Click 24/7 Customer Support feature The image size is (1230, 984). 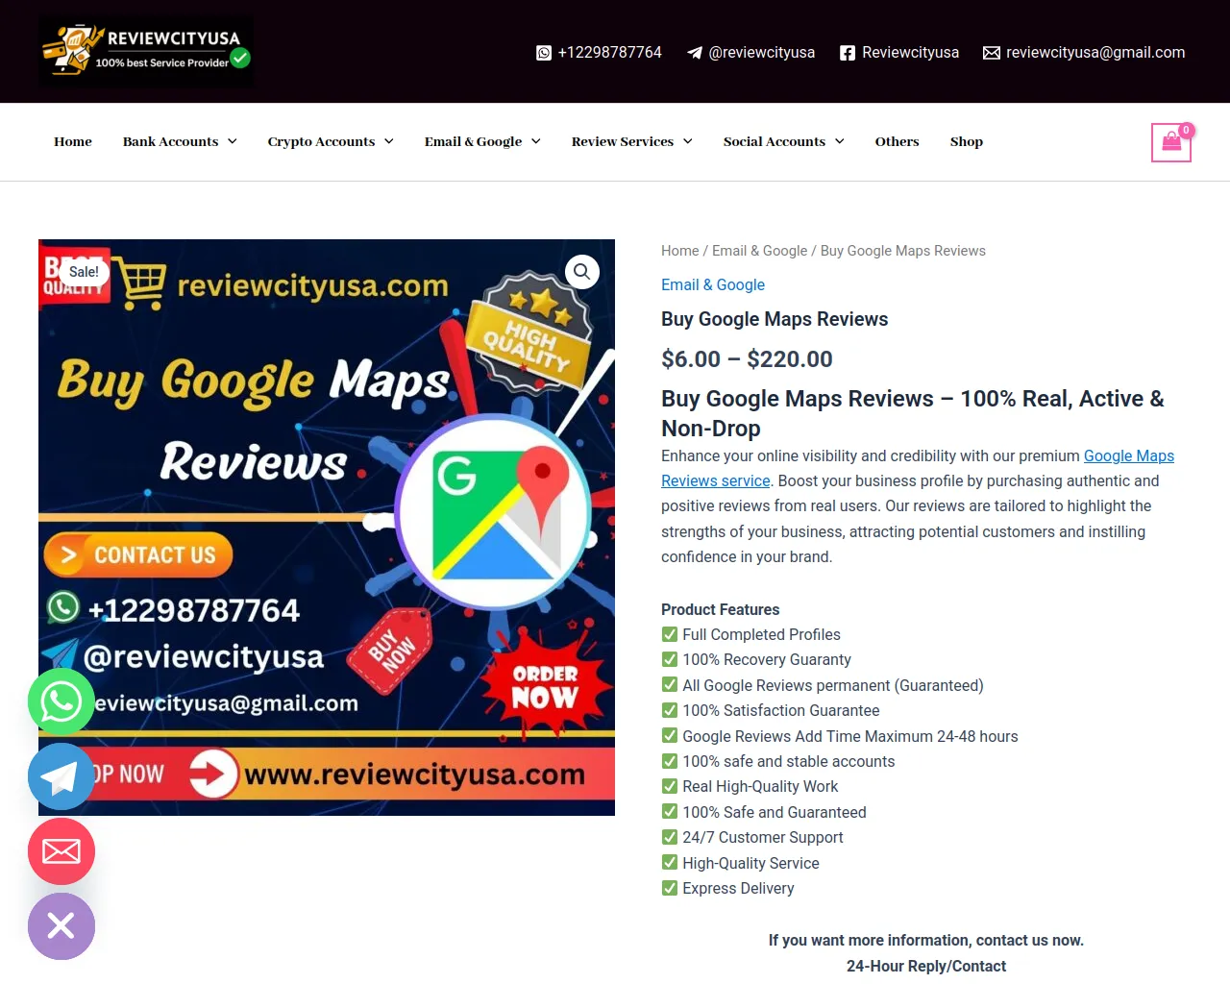(x=763, y=838)
